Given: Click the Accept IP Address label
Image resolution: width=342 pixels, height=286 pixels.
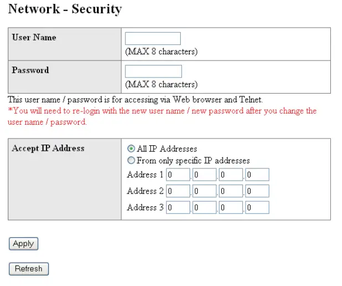Looking at the screenshot, I should (x=48, y=148).
